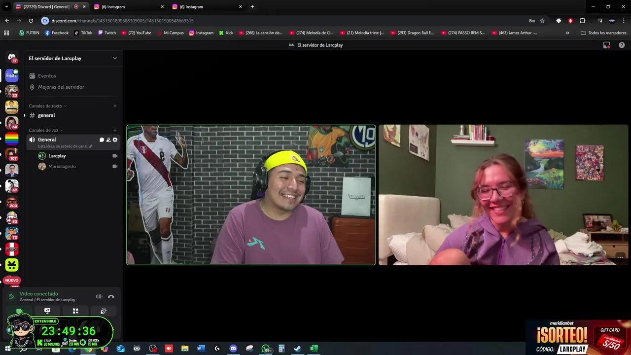
Task: Open Video conectado connection details
Action: (38, 294)
